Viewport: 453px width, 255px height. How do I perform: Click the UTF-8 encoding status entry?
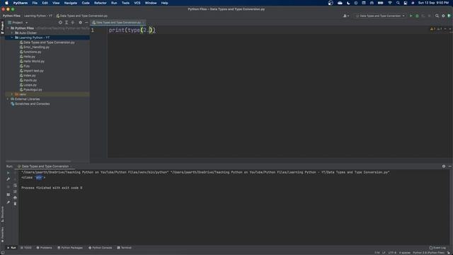point(392,253)
